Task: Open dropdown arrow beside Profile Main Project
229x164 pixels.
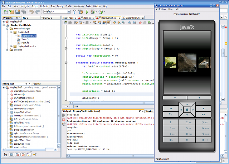Action: [104, 11]
